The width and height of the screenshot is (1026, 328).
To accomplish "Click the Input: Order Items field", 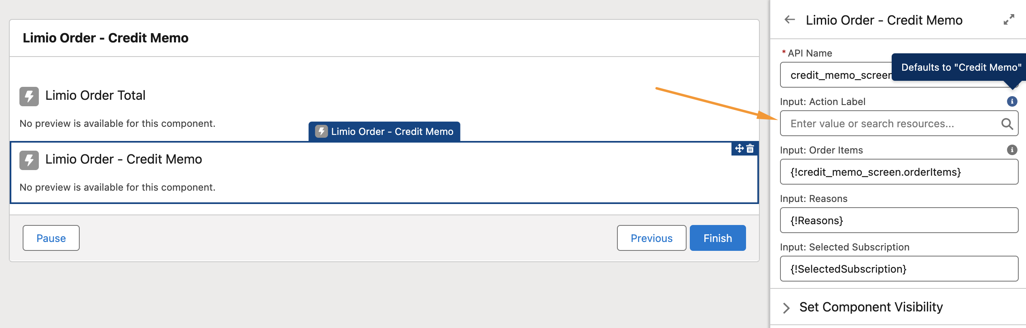I will coord(899,172).
